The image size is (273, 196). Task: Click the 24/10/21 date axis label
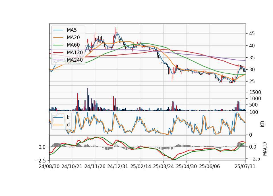(x=72, y=166)
